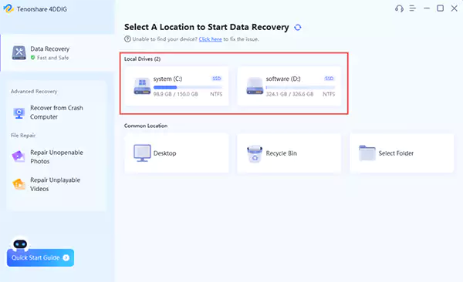Click the 'Common Location' heading
This screenshot has width=463, height=282.
146,126
